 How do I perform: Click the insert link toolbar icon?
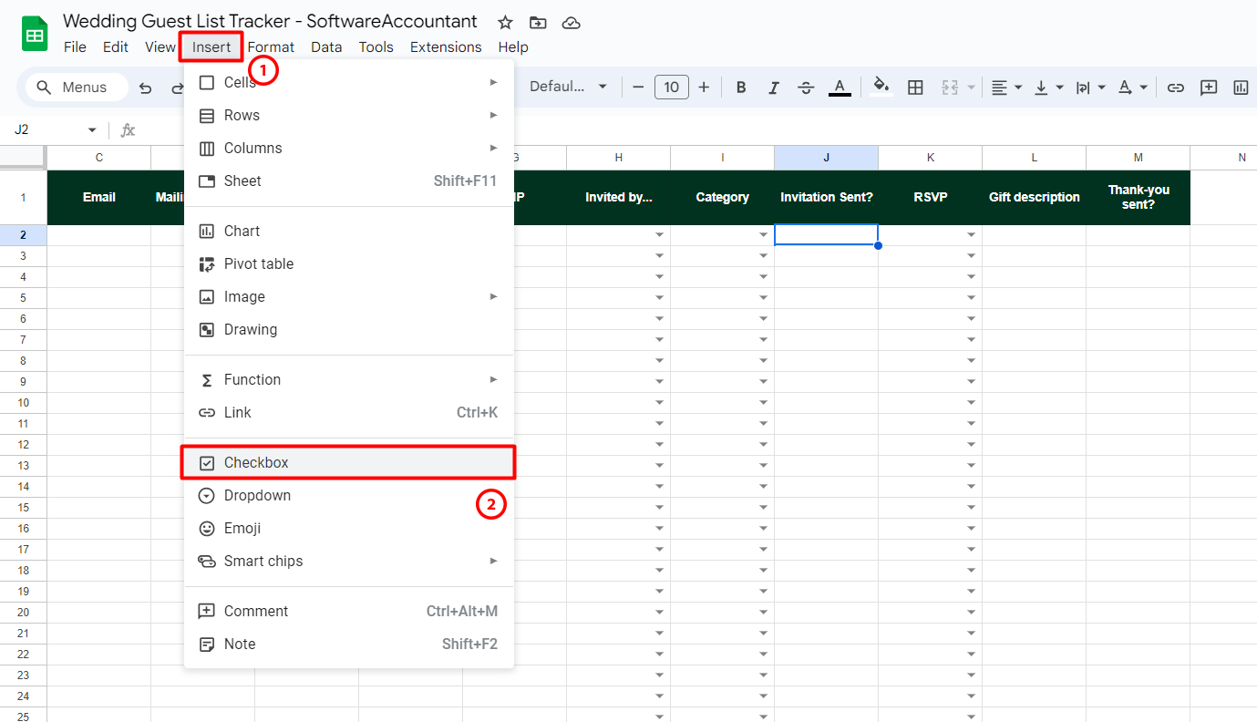[x=1176, y=88]
